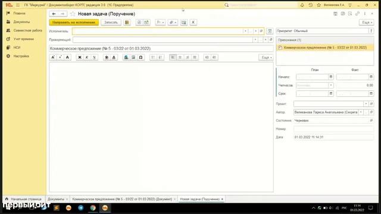Open calendar for actual Срок date
Image resolution: width=381 pixels, height=214 pixels.
coord(371,93)
